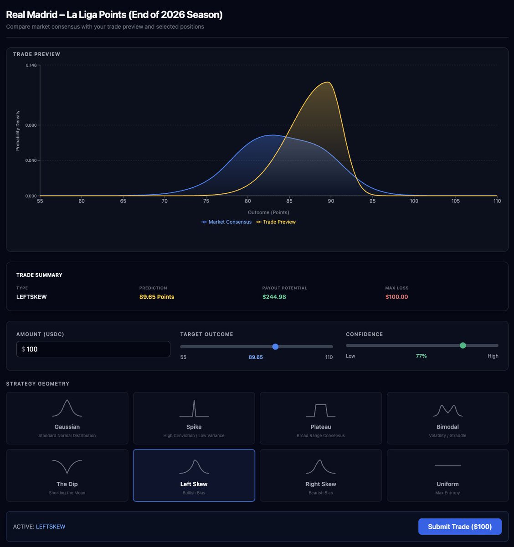Click the $100.00 max loss value
This screenshot has height=547, width=514.
pyautogui.click(x=396, y=297)
